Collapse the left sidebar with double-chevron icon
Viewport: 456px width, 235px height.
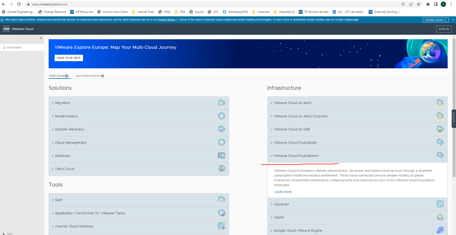pyautogui.click(x=41, y=38)
